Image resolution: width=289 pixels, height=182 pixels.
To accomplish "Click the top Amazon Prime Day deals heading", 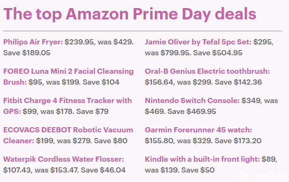I will click(130, 14).
